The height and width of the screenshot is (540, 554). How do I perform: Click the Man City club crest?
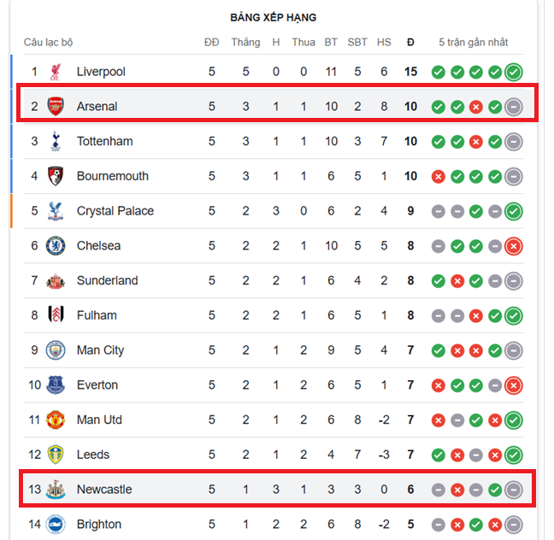[x=56, y=350]
